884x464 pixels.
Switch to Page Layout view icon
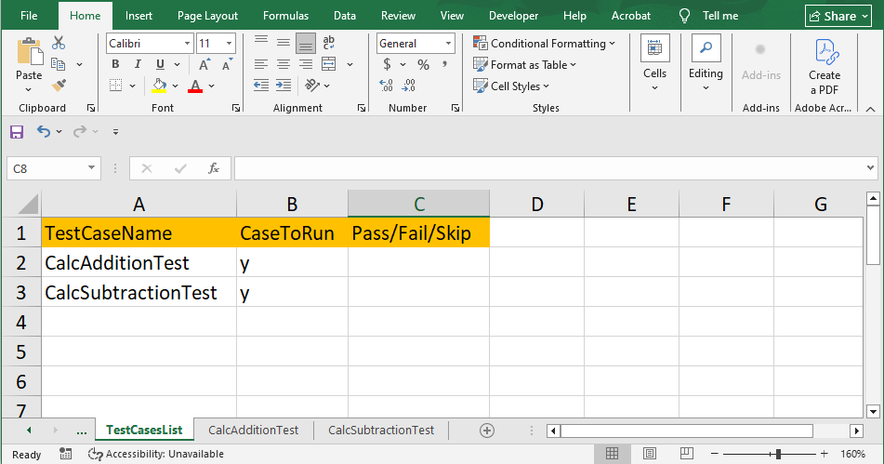pyautogui.click(x=650, y=453)
